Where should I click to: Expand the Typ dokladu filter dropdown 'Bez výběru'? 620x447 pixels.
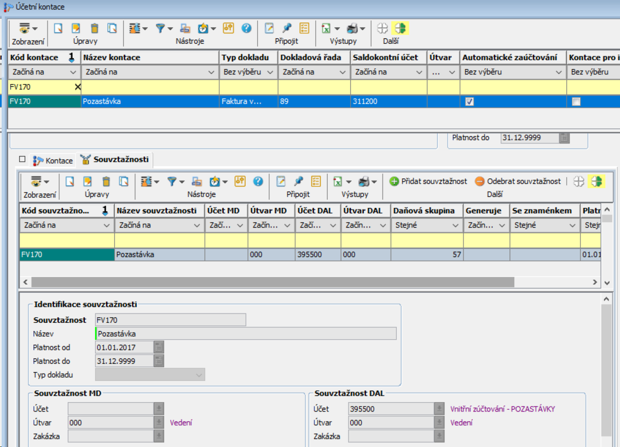point(269,72)
